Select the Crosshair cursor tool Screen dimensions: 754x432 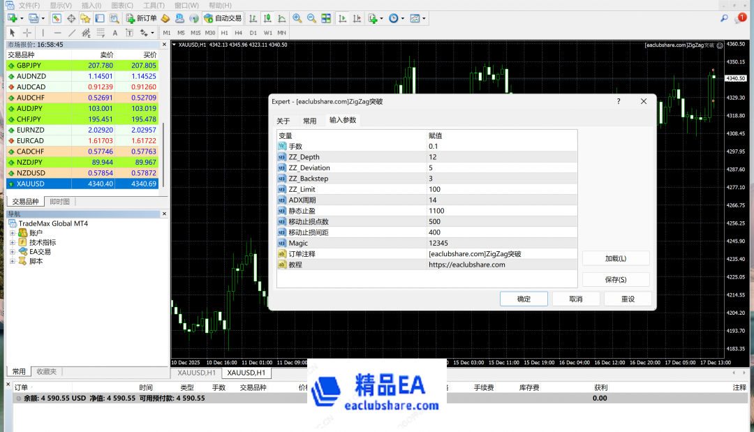tap(27, 33)
